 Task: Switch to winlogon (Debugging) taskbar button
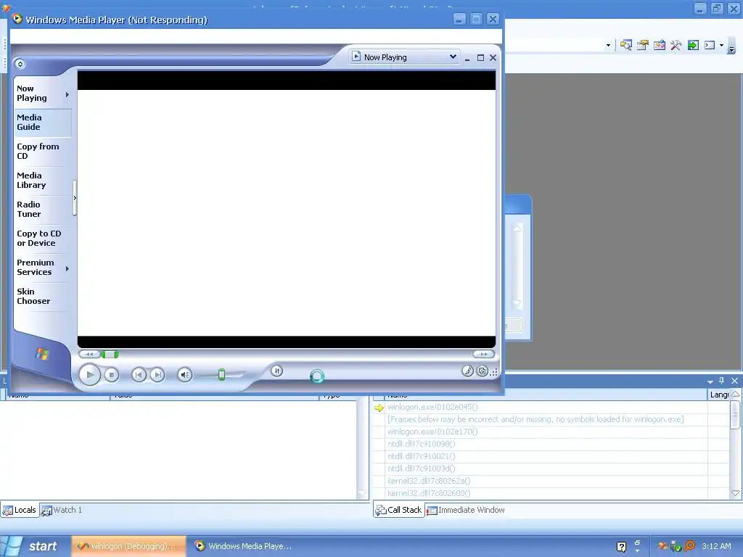click(128, 546)
